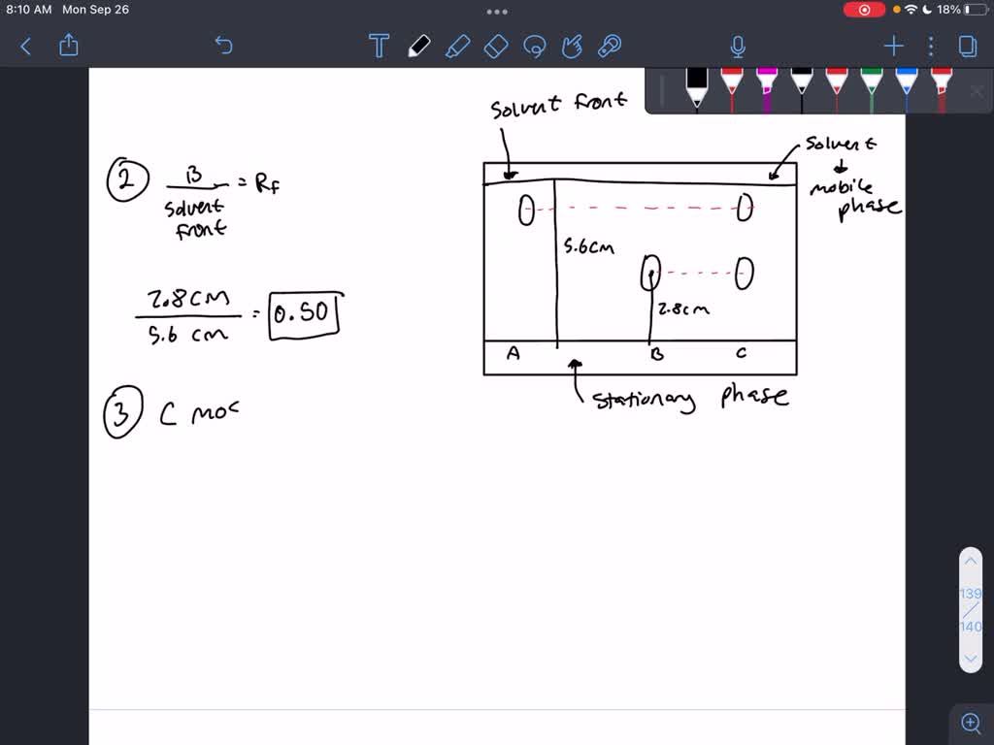Tap the red screen recording indicator

(864, 10)
